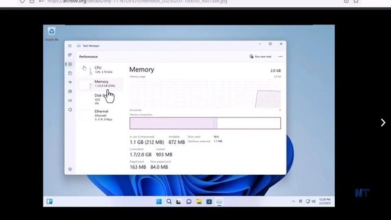Click the 84.0 MB non-paged pool value
This screenshot has height=220, width=391.
(159, 167)
